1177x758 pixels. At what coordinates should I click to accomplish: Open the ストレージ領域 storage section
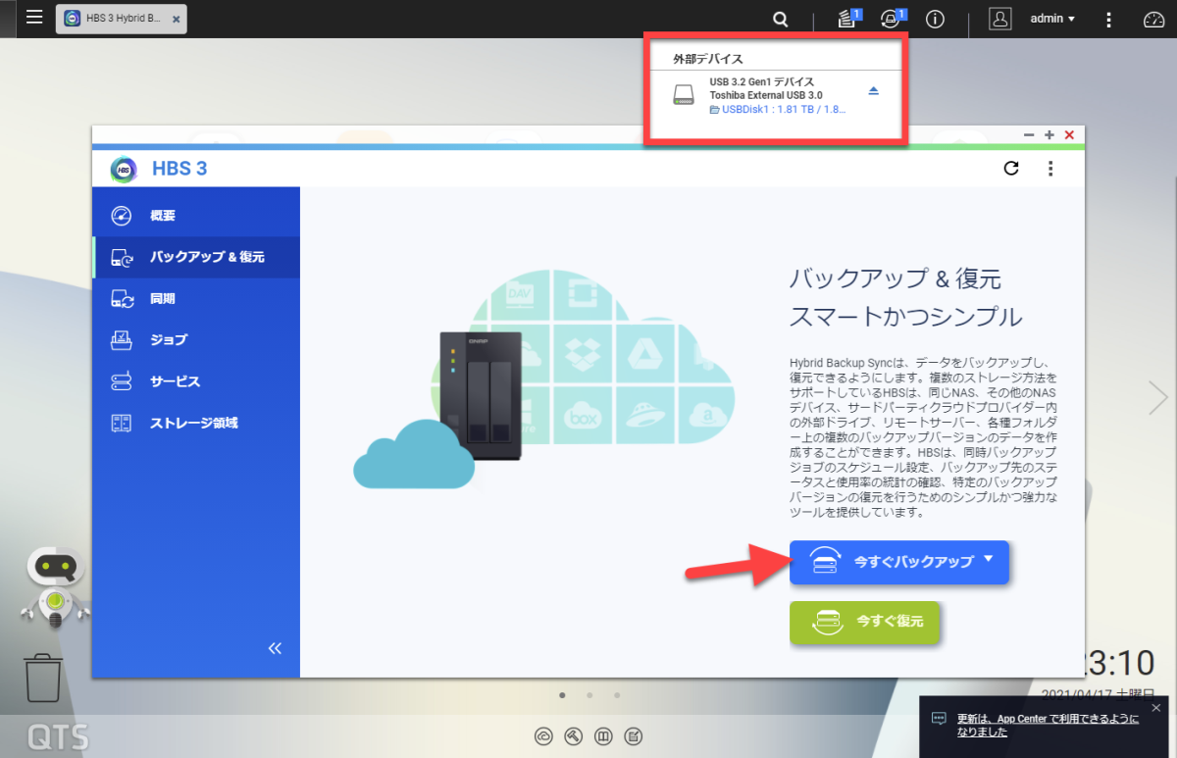196,424
